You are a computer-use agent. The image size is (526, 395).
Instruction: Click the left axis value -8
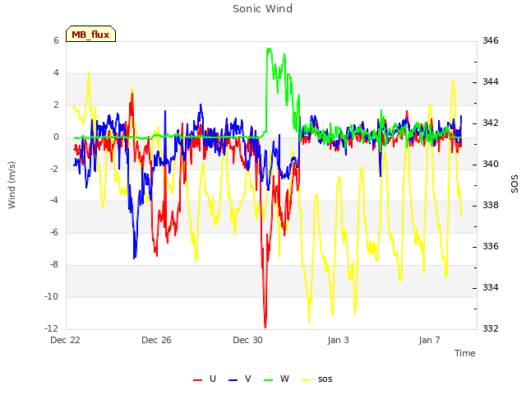point(53,265)
